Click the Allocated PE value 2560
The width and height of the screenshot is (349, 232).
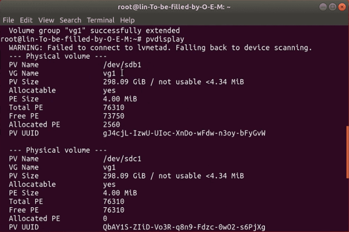click(111, 125)
